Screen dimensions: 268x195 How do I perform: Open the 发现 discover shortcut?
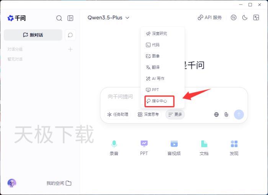[234, 148]
